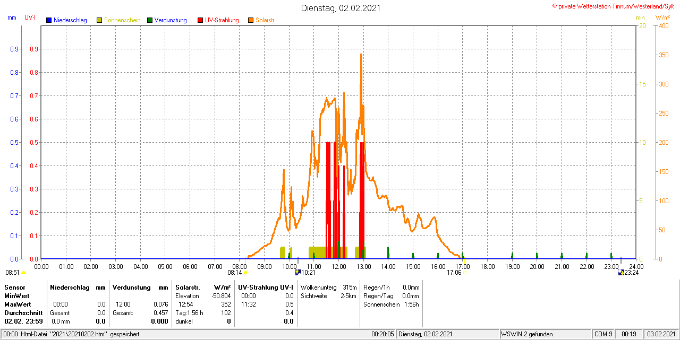Viewport: 680px width, 340px height.
Task: Click the green Verdunstung legend square
Action: tap(150, 20)
